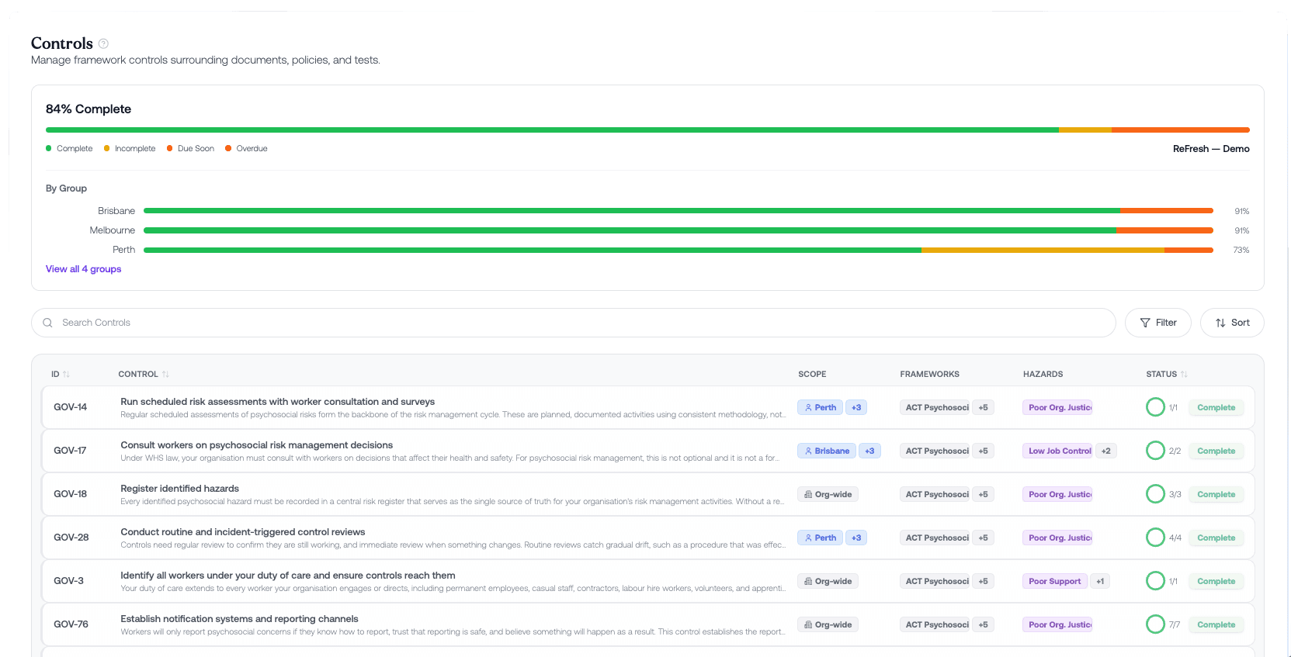
Task: Open the View all 4 groups link
Action: (x=84, y=269)
